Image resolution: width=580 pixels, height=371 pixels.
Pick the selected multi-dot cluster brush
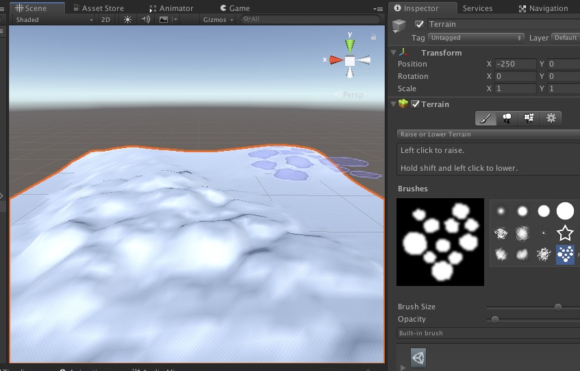pyautogui.click(x=565, y=254)
